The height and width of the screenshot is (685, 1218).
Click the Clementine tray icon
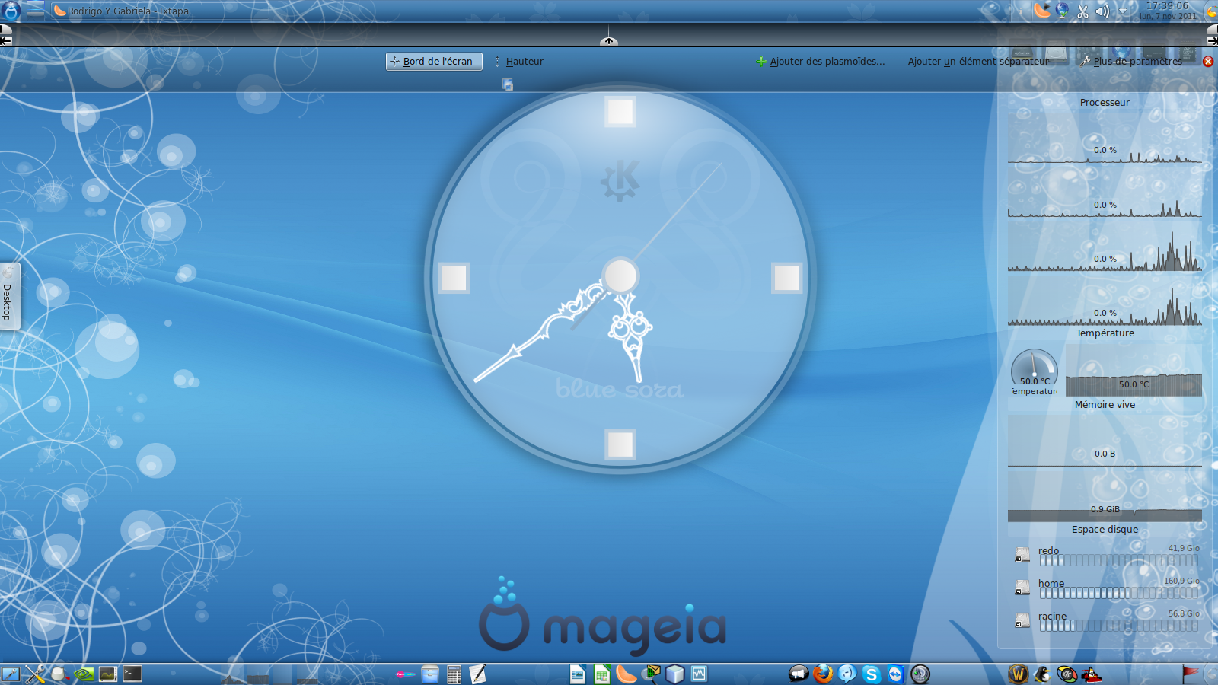coord(1041,11)
